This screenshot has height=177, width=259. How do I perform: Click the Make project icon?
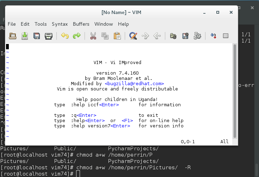point(214,36)
